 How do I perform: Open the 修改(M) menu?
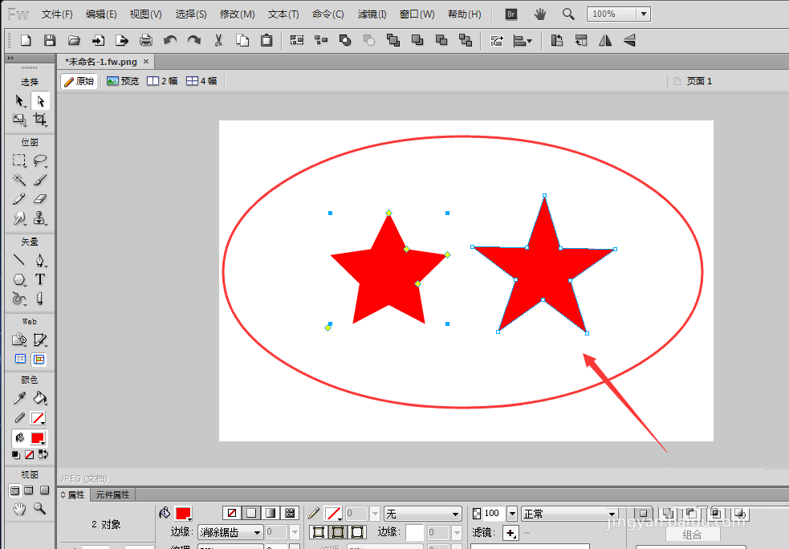click(237, 14)
